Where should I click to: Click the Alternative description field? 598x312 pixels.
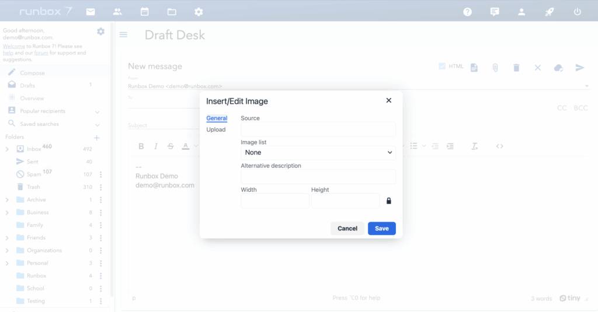(x=318, y=177)
